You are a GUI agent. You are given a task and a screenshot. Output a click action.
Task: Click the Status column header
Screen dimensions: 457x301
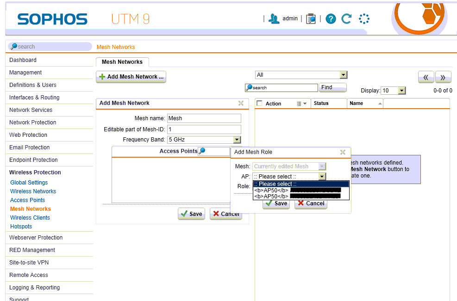(329, 104)
